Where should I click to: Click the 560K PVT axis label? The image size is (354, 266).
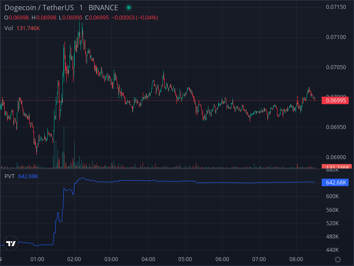(332, 210)
